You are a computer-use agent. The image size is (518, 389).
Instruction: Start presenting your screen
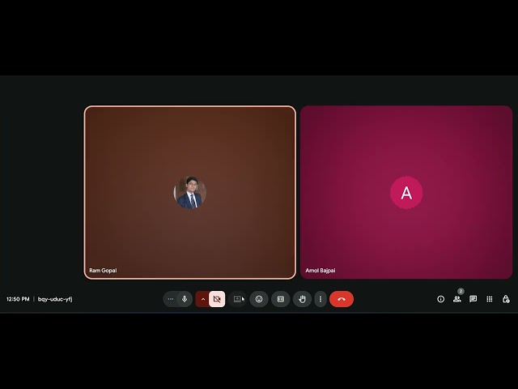click(238, 299)
